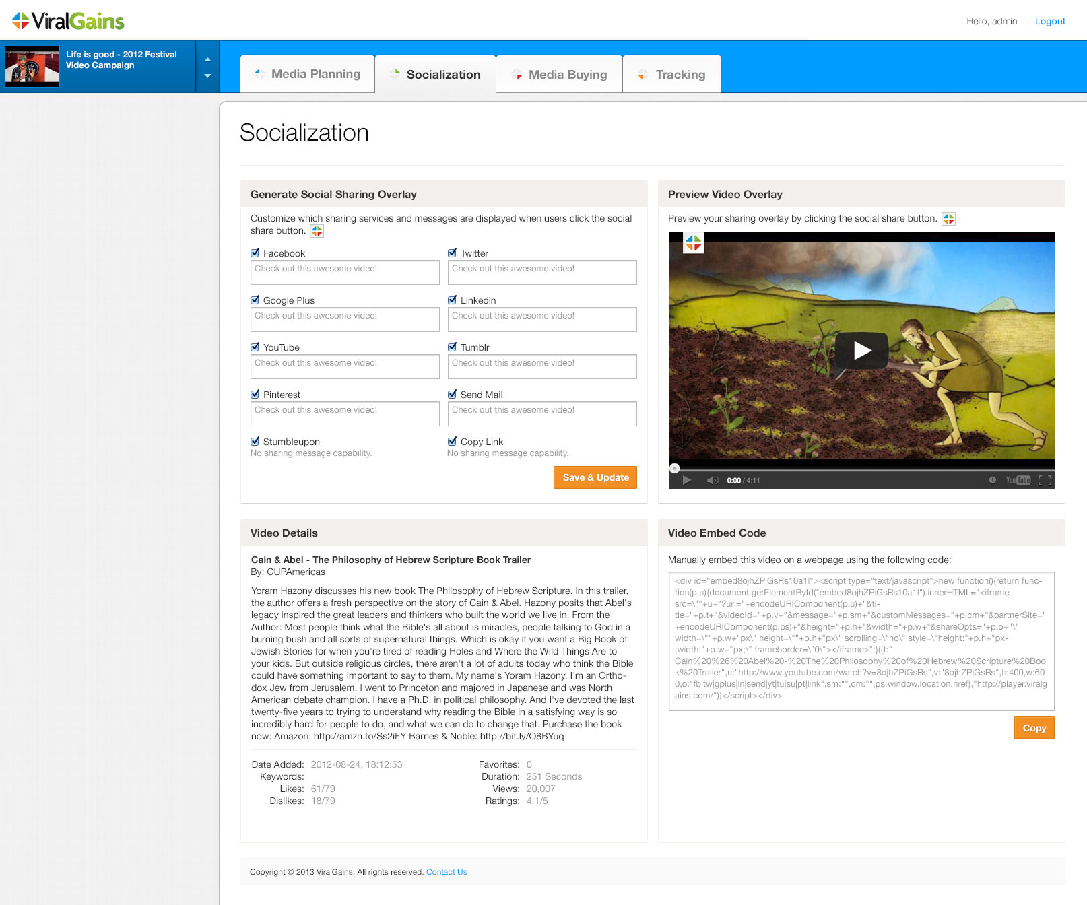Toggle the Linkedin checkbox
This screenshot has height=905, width=1087.
pos(453,300)
